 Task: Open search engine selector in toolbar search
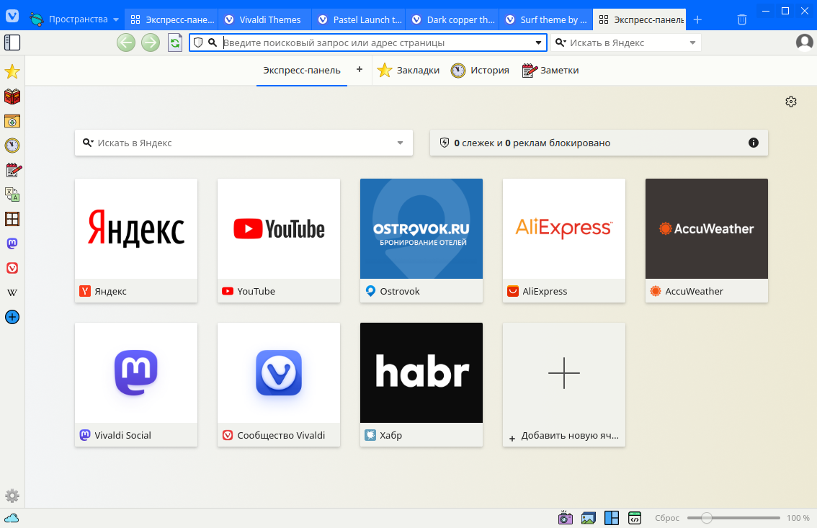click(x=561, y=42)
